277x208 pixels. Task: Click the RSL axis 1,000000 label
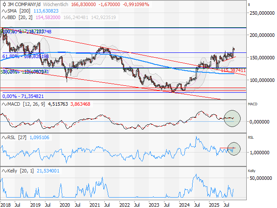click(259, 153)
